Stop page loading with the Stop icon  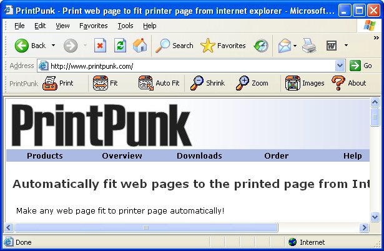click(x=100, y=46)
